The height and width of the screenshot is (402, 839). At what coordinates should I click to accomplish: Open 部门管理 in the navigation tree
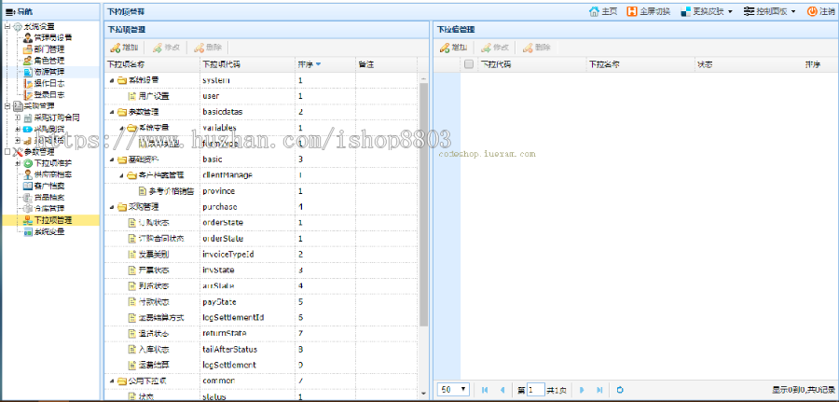click(x=49, y=49)
